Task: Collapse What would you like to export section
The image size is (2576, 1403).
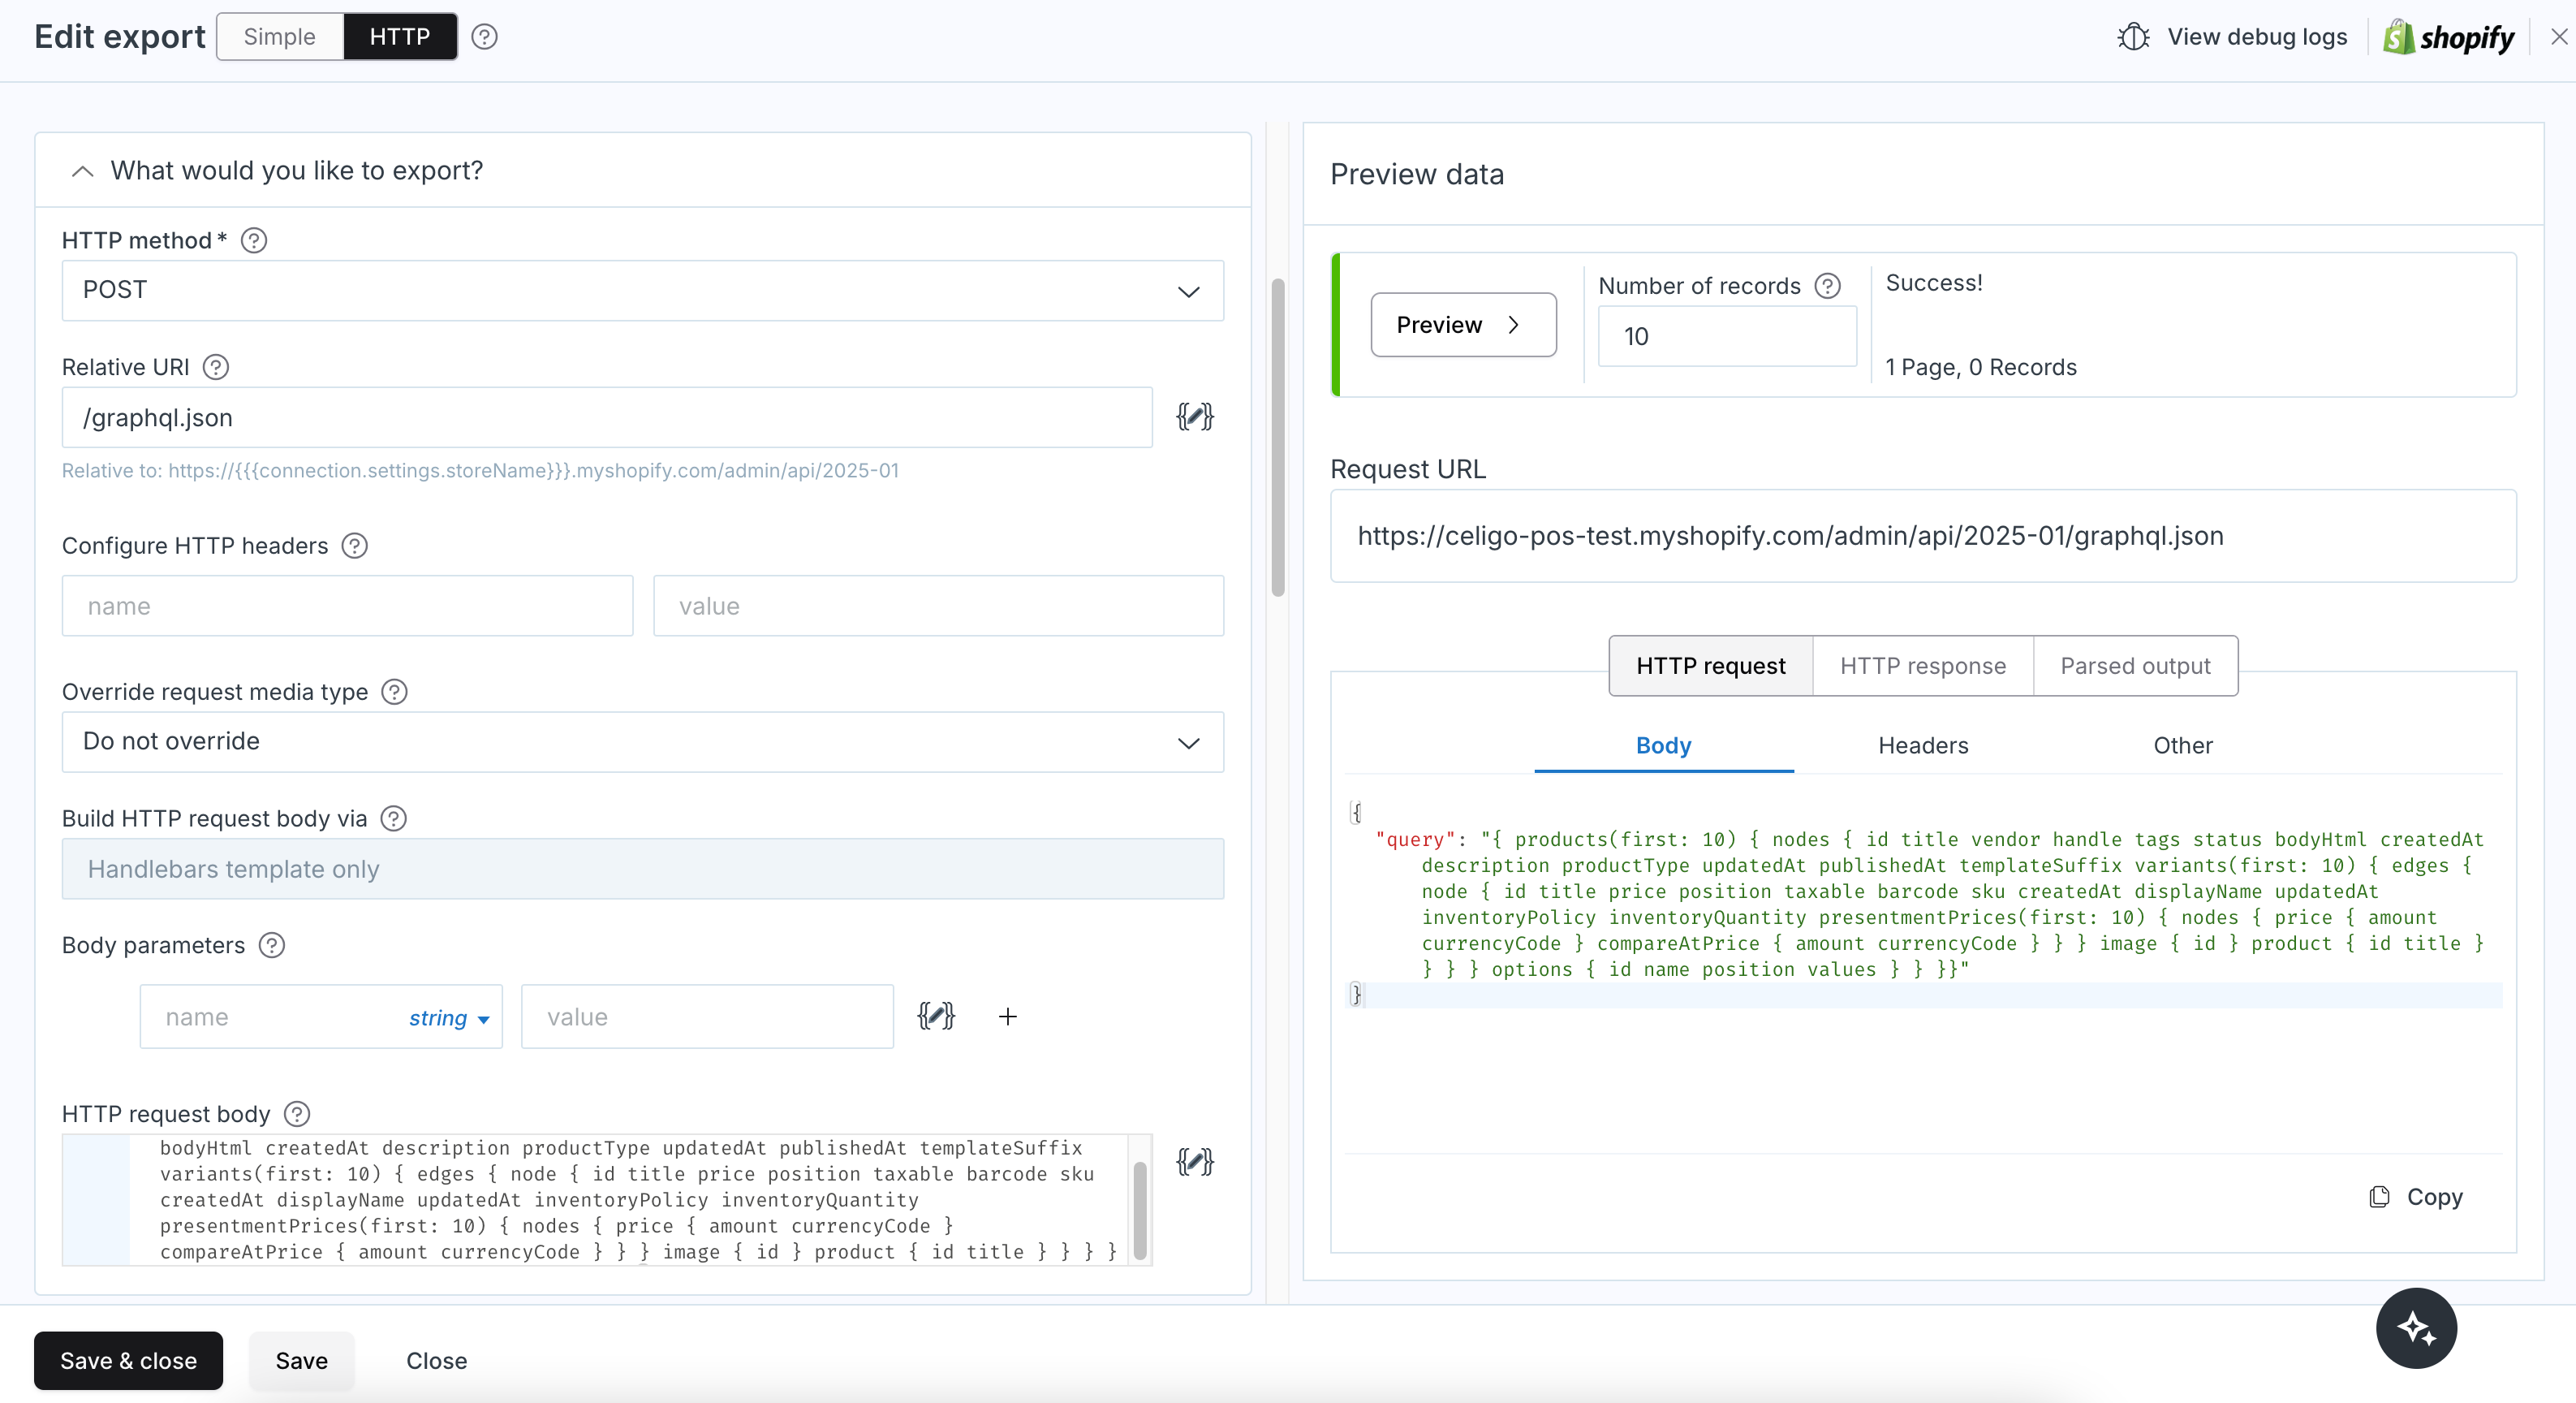Action: click(83, 171)
